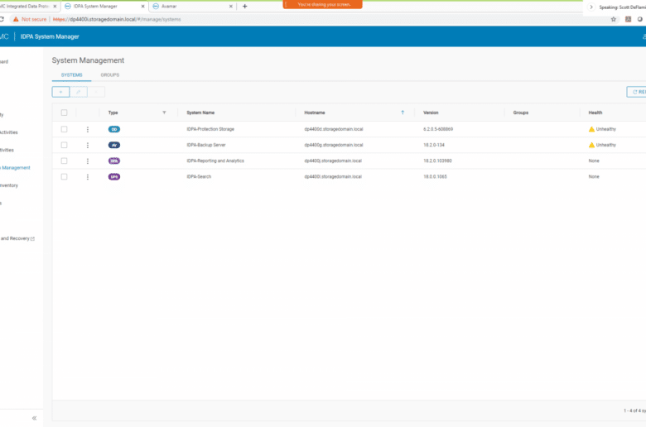Click the edit pencil toolbar button
646x427 pixels.
[79, 92]
